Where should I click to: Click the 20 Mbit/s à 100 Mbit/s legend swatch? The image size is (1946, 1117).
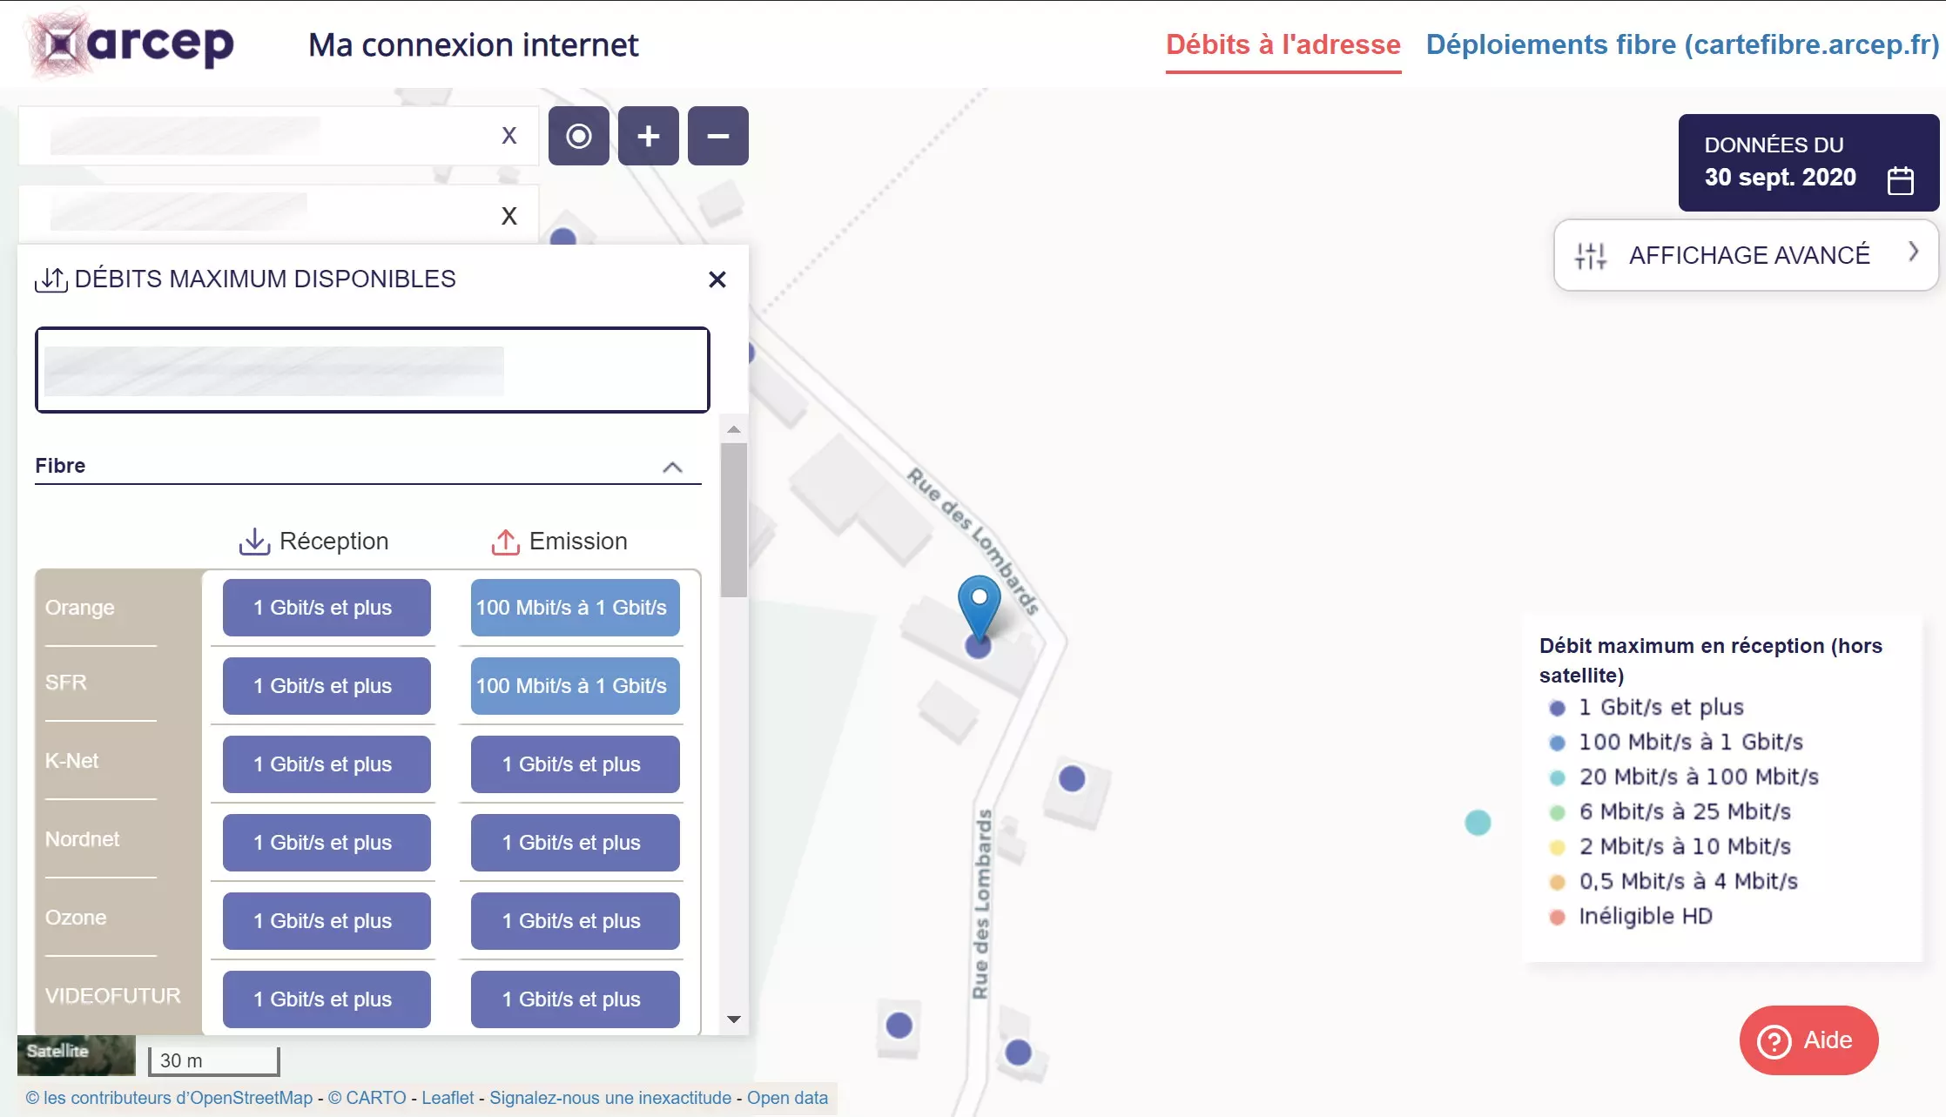1558,777
